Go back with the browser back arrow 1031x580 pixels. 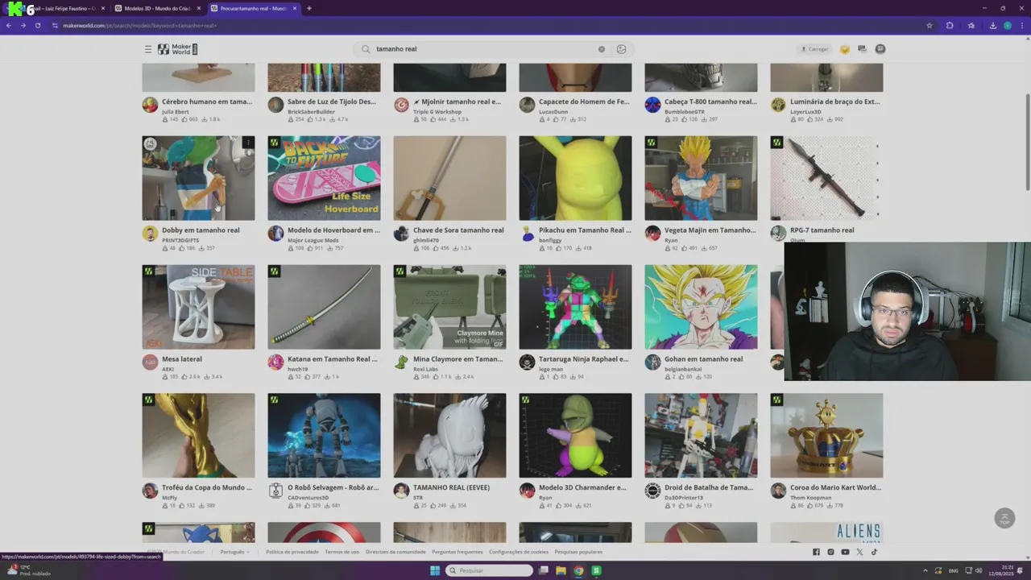(8, 25)
